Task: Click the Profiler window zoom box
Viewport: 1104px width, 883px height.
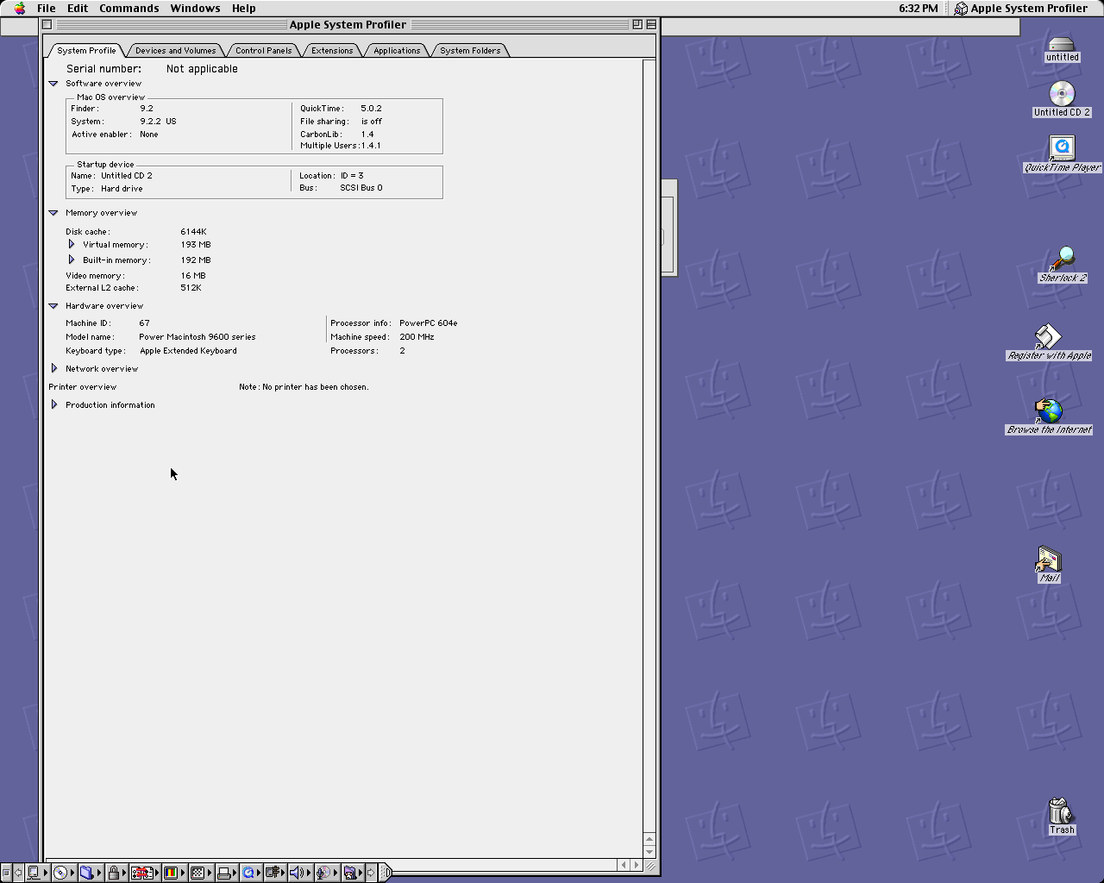Action: click(x=637, y=24)
